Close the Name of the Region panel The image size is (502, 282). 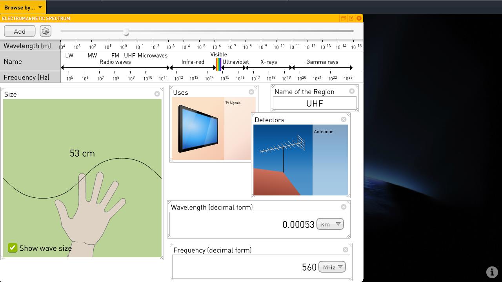point(352,91)
